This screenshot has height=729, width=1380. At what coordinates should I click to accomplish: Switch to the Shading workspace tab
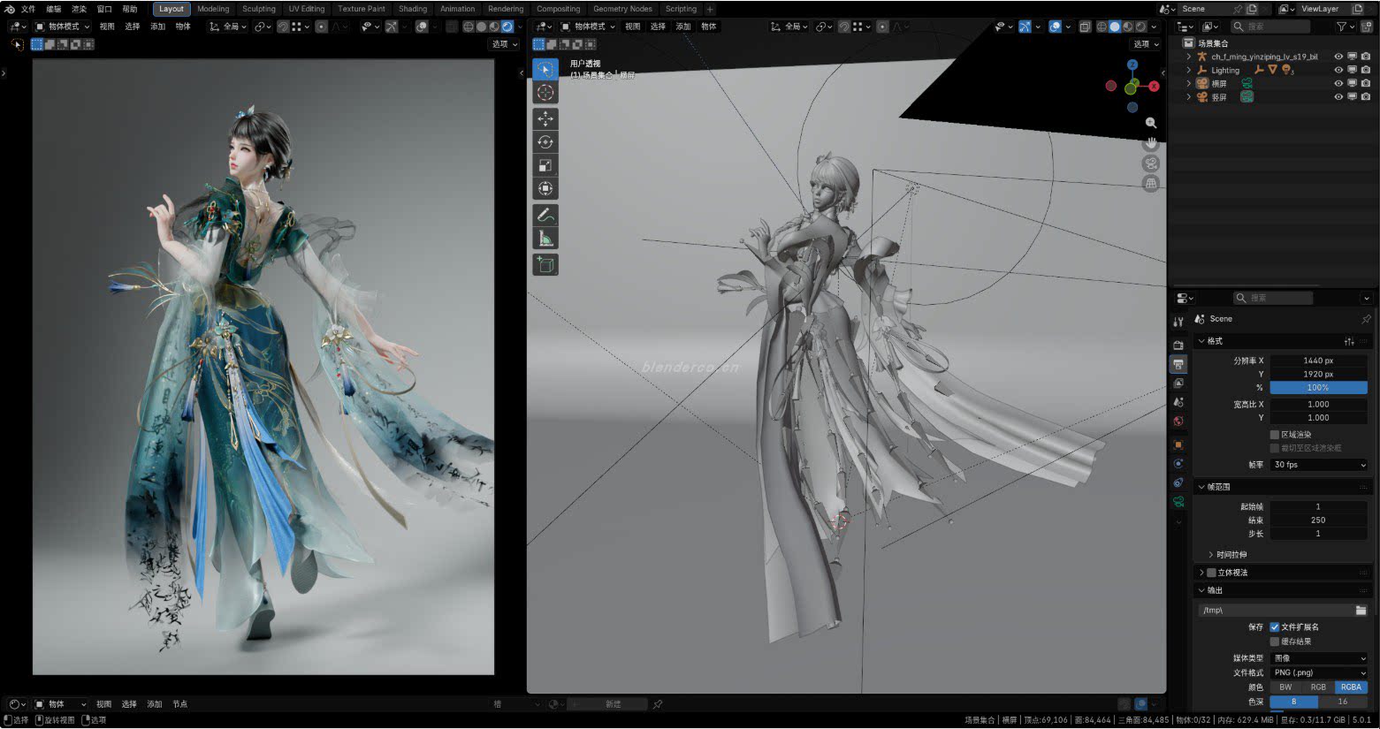coord(412,9)
